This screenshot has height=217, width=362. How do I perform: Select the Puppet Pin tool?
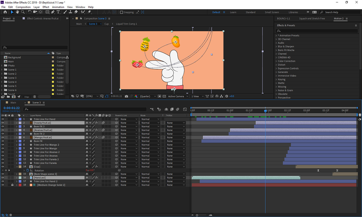click(89, 12)
